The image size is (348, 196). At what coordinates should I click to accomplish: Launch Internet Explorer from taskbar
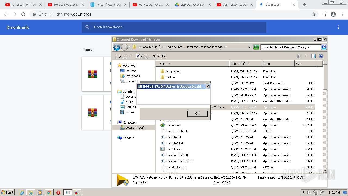[x=22, y=192]
